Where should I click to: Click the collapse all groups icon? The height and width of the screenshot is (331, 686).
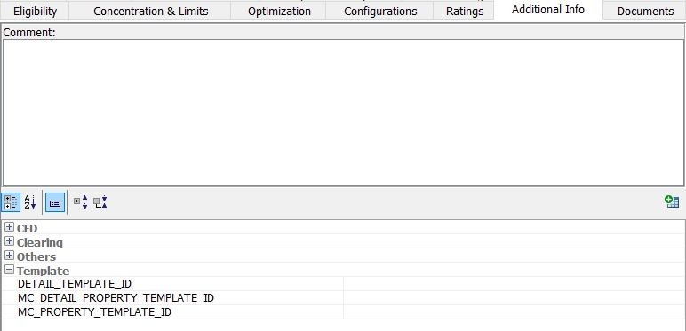(x=100, y=202)
